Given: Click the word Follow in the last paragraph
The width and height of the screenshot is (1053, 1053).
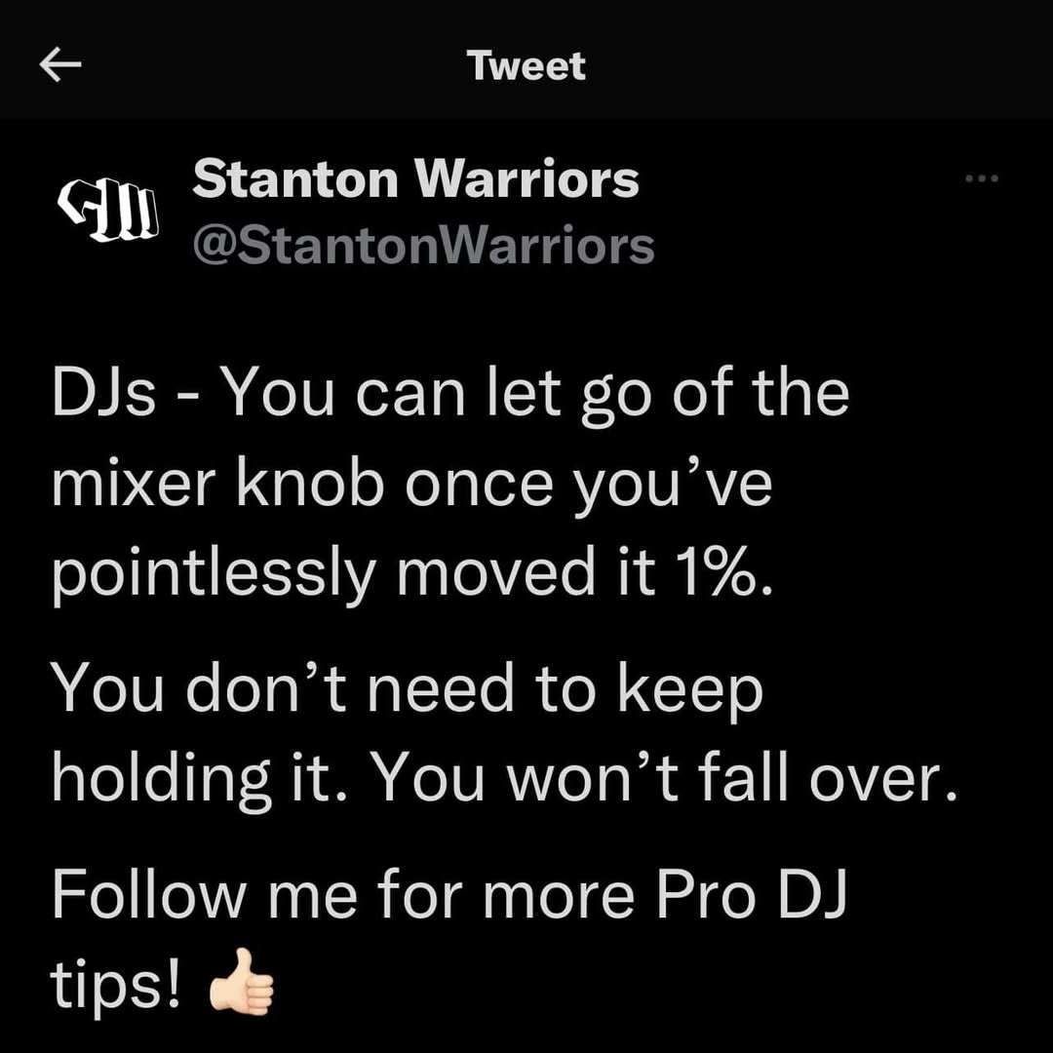Looking at the screenshot, I should click(x=148, y=894).
